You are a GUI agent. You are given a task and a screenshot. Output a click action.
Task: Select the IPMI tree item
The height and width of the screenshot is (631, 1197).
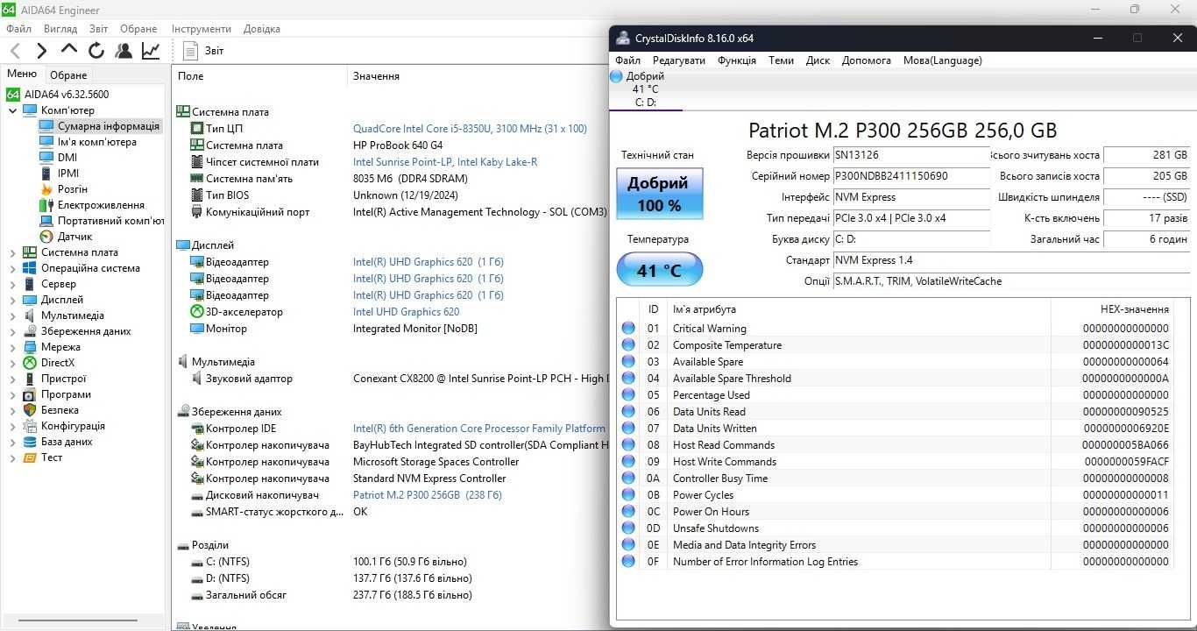tap(68, 174)
